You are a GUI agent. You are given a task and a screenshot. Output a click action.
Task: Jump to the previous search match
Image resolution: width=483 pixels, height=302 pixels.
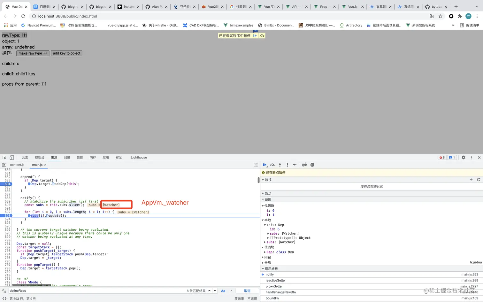pyautogui.click(x=210, y=291)
